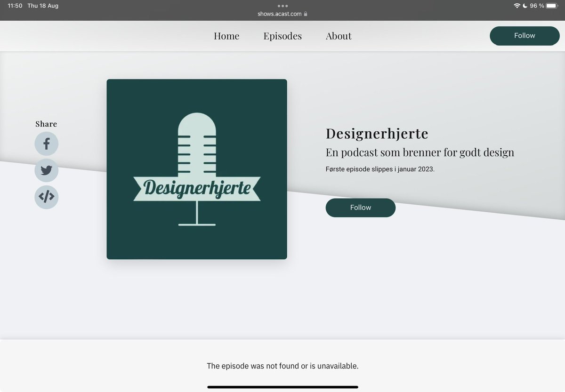
Task: Go to the Episodes page
Action: (282, 36)
